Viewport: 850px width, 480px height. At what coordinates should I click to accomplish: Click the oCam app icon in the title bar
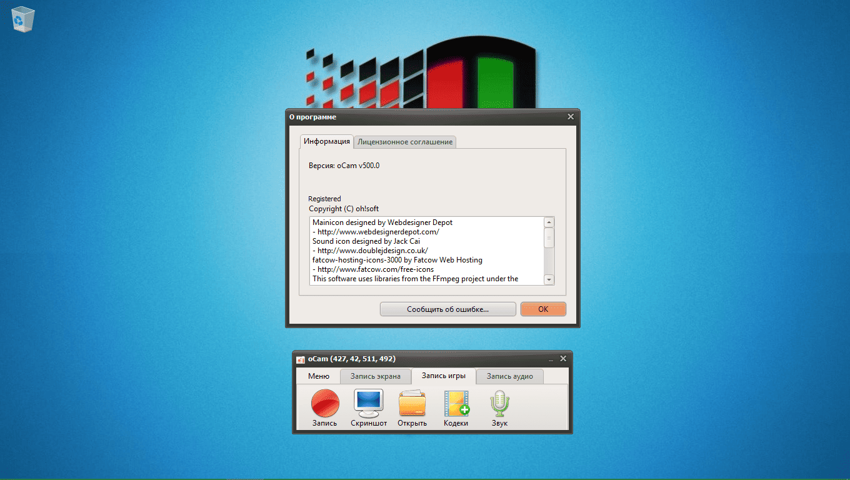301,359
